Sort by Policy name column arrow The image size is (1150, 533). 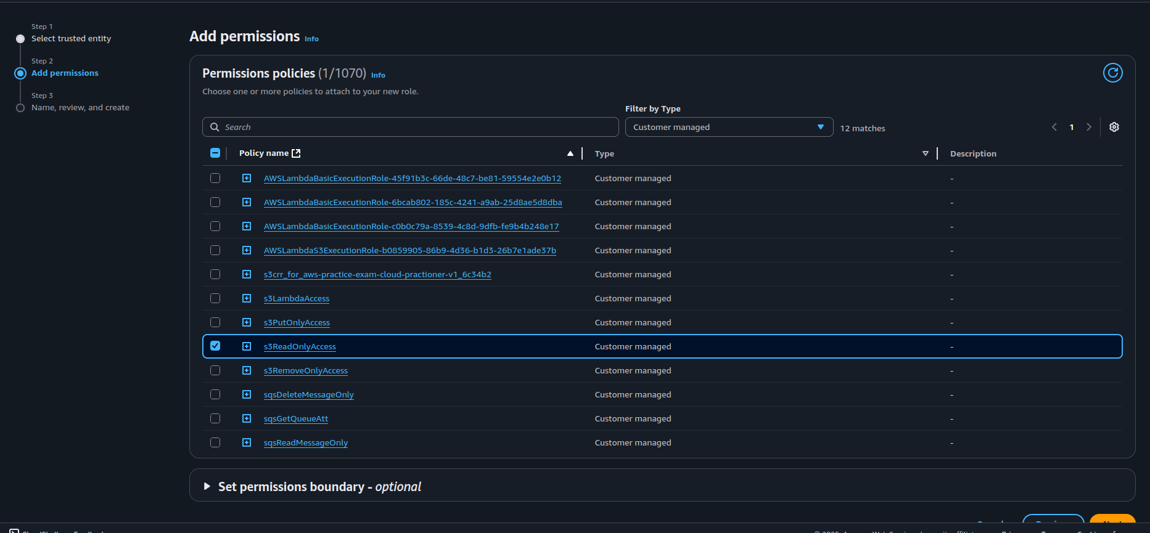click(x=570, y=153)
